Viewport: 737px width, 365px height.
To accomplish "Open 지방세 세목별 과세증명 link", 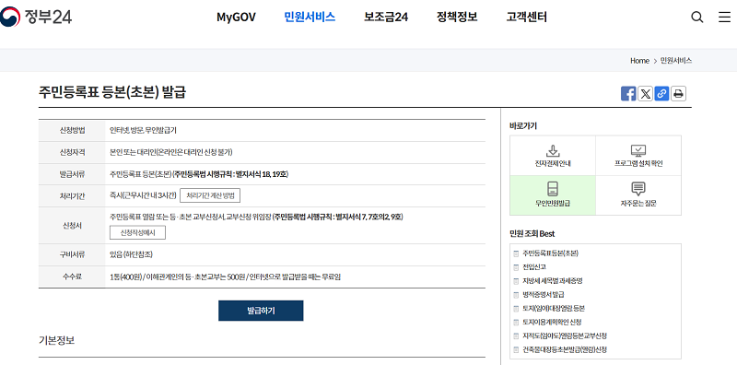I will (x=552, y=281).
